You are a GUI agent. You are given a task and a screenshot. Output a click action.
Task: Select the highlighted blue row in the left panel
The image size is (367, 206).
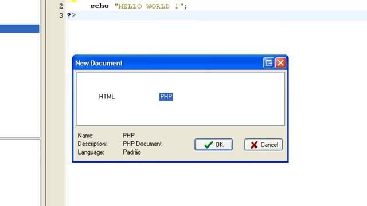click(x=19, y=29)
